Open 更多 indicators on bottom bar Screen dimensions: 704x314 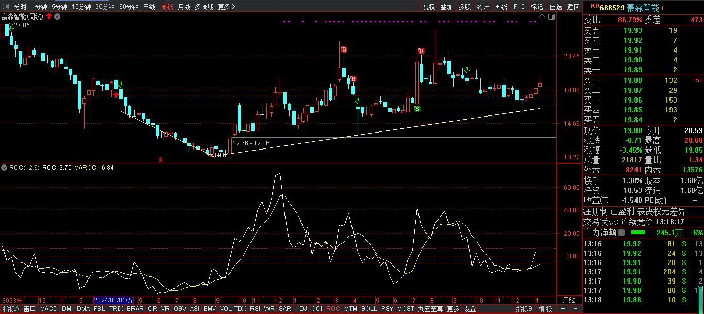(x=453, y=309)
